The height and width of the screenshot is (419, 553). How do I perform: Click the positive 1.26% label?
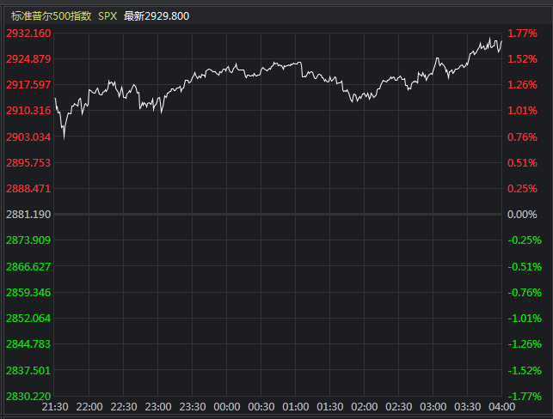pyautogui.click(x=522, y=84)
